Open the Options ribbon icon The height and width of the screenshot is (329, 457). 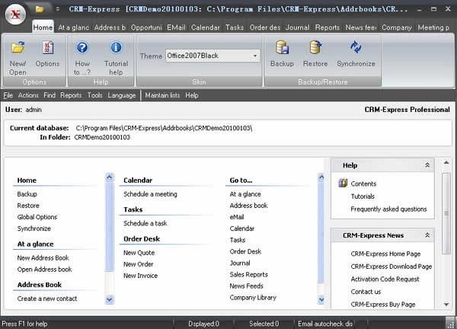[x=48, y=47]
